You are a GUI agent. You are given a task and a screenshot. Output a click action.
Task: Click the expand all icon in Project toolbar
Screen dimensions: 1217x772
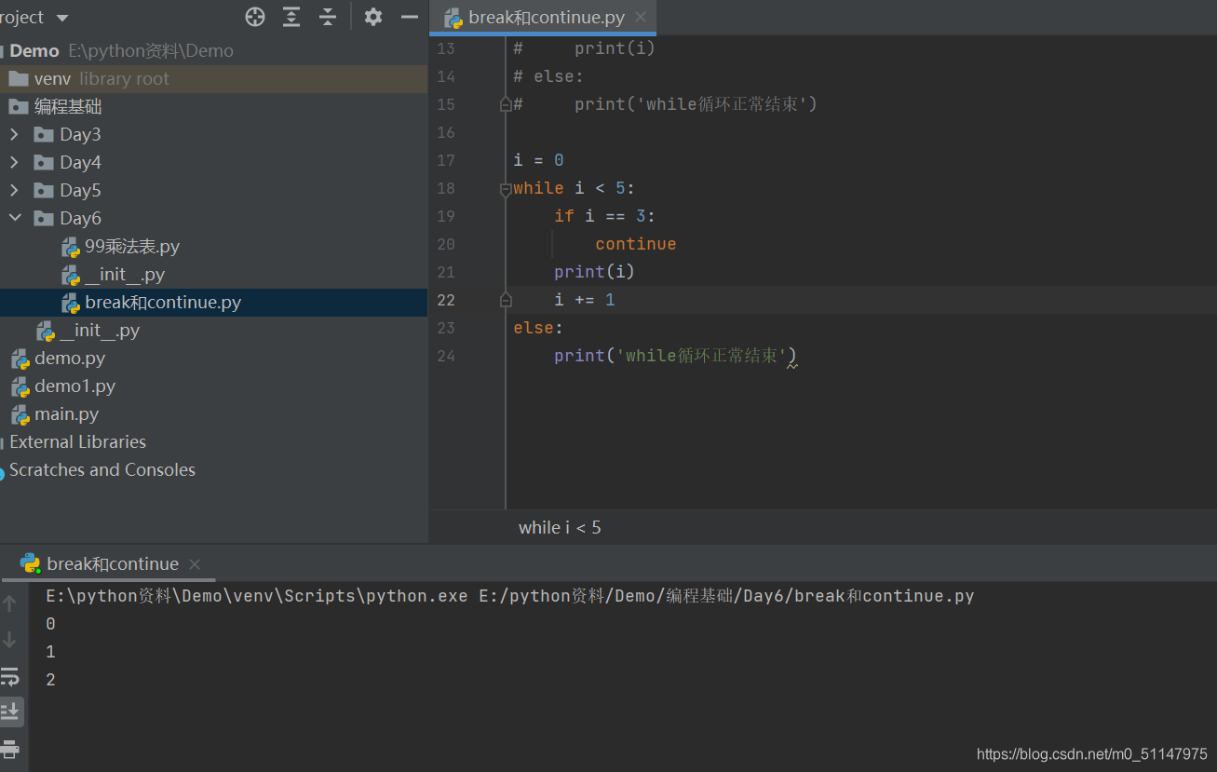[x=291, y=17]
